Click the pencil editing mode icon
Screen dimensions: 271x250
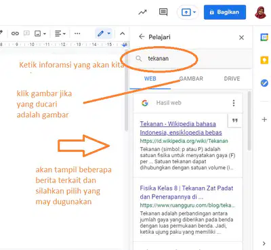click(x=100, y=34)
